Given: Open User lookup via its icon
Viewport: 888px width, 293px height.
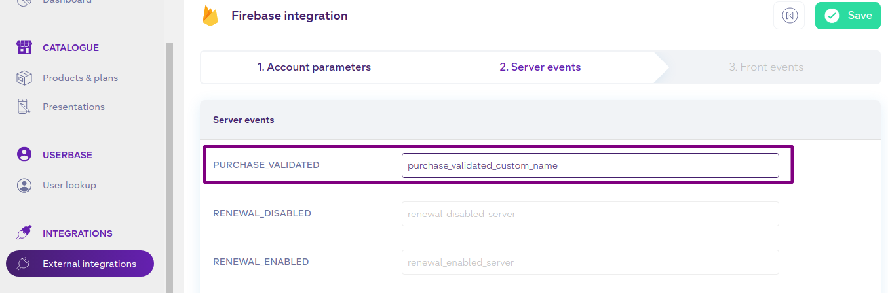Looking at the screenshot, I should tap(24, 185).
